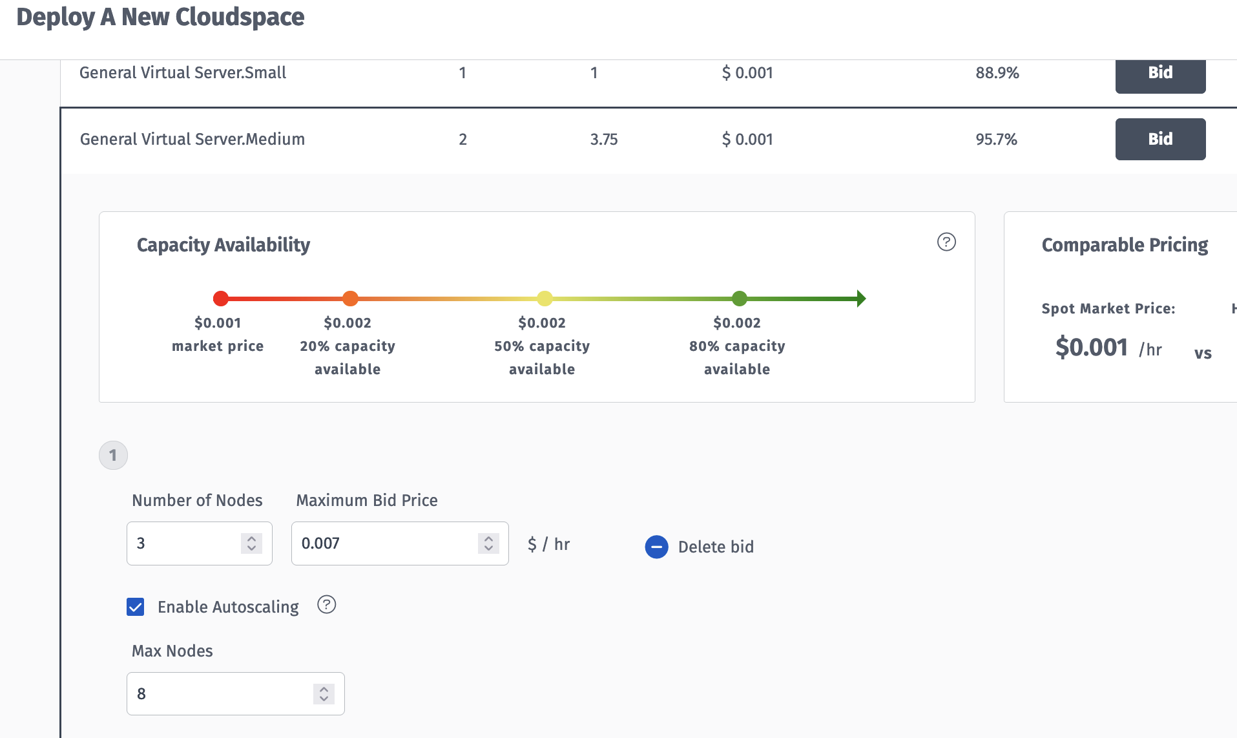The width and height of the screenshot is (1237, 738).
Task: Click the Number of Nodes input field
Action: coord(200,543)
